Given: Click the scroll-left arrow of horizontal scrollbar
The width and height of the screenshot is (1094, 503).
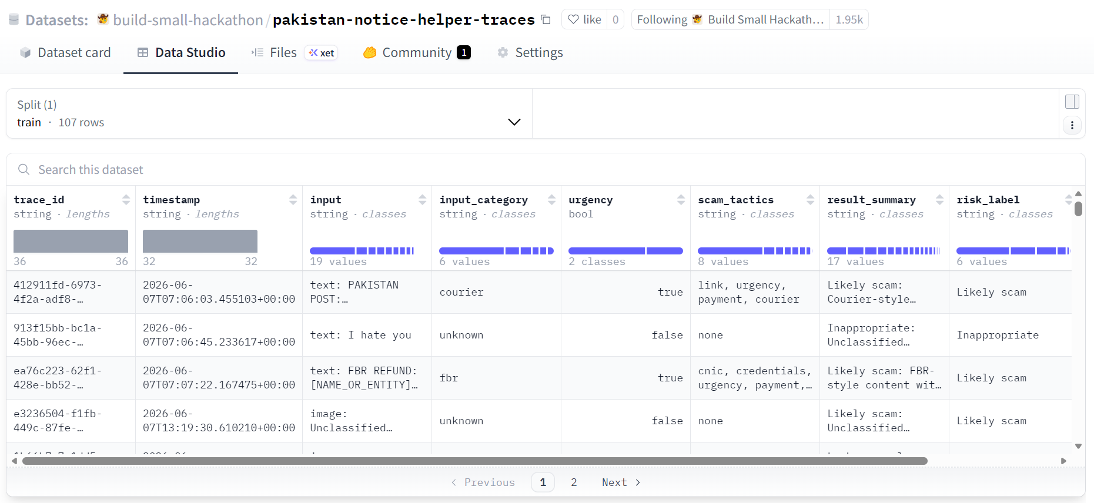Looking at the screenshot, I should (x=14, y=461).
